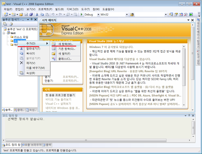202x154 pixels.
Task: Open the 파일(F) menu
Action: (8, 9)
